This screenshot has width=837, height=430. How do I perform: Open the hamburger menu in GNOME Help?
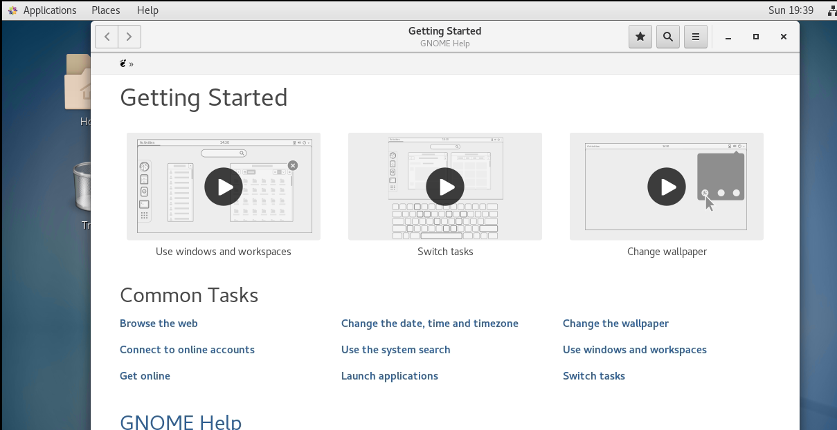coord(696,37)
